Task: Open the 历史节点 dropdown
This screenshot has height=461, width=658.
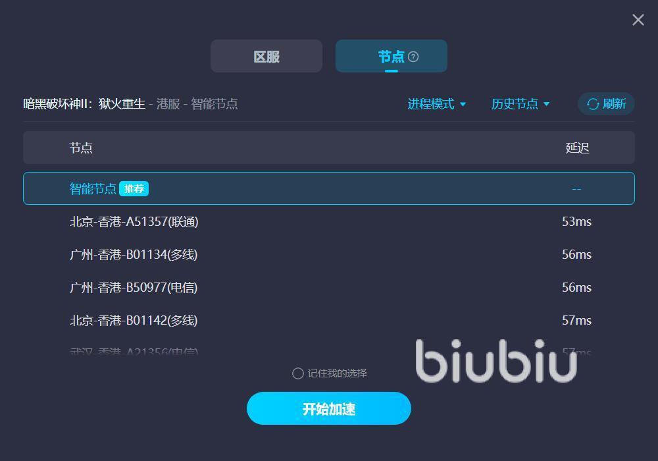Action: 520,103
